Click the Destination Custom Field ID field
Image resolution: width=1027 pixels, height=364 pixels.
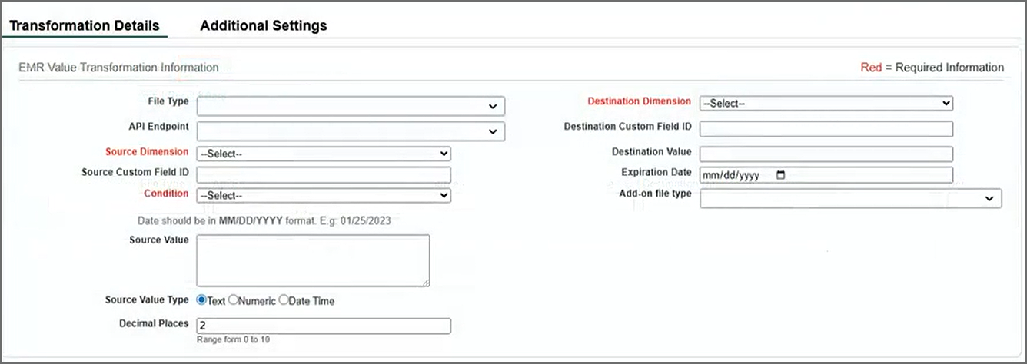tap(826, 129)
